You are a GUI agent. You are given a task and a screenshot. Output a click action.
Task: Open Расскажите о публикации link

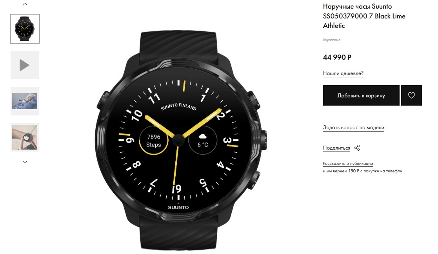(348, 164)
